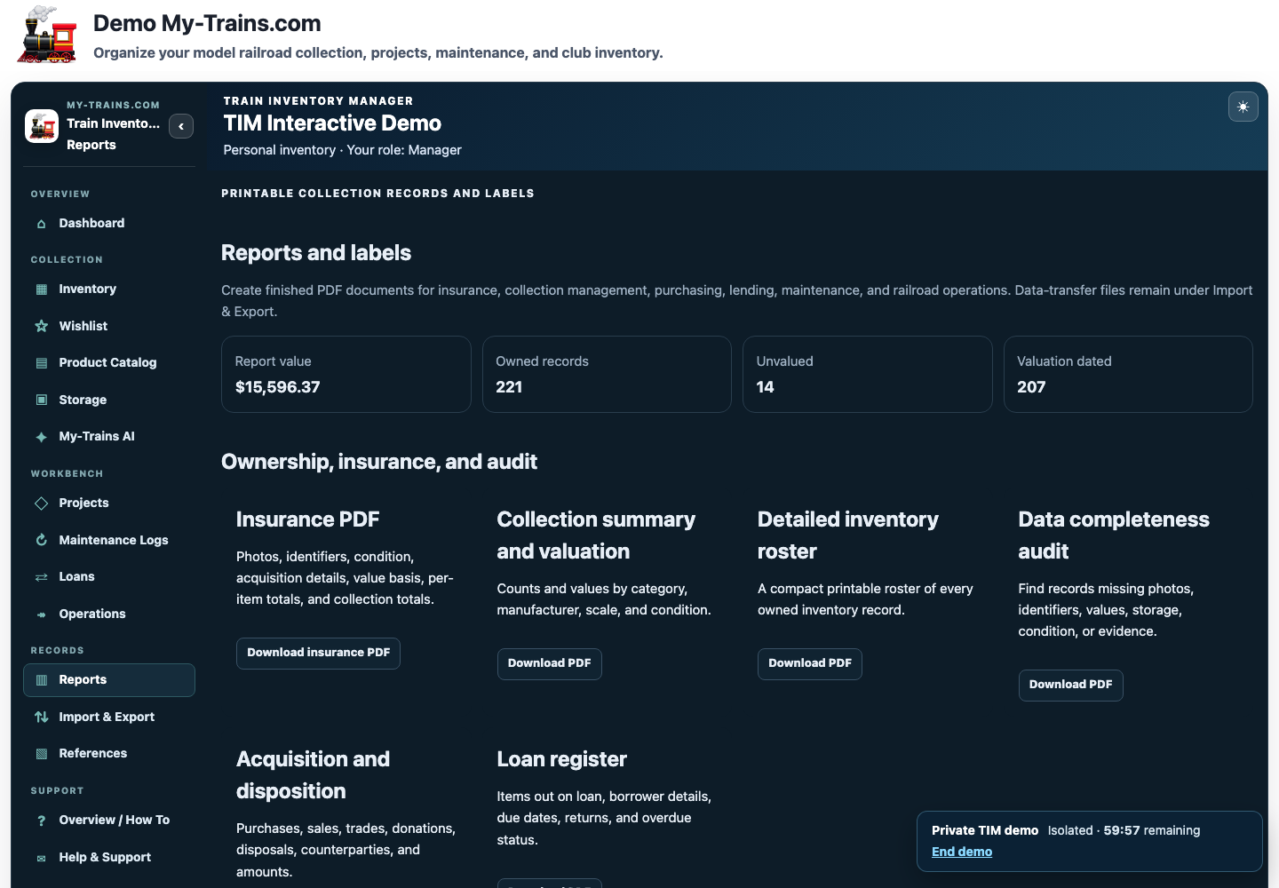
Task: Click the "Reports and labels" heading
Action: pos(316,253)
